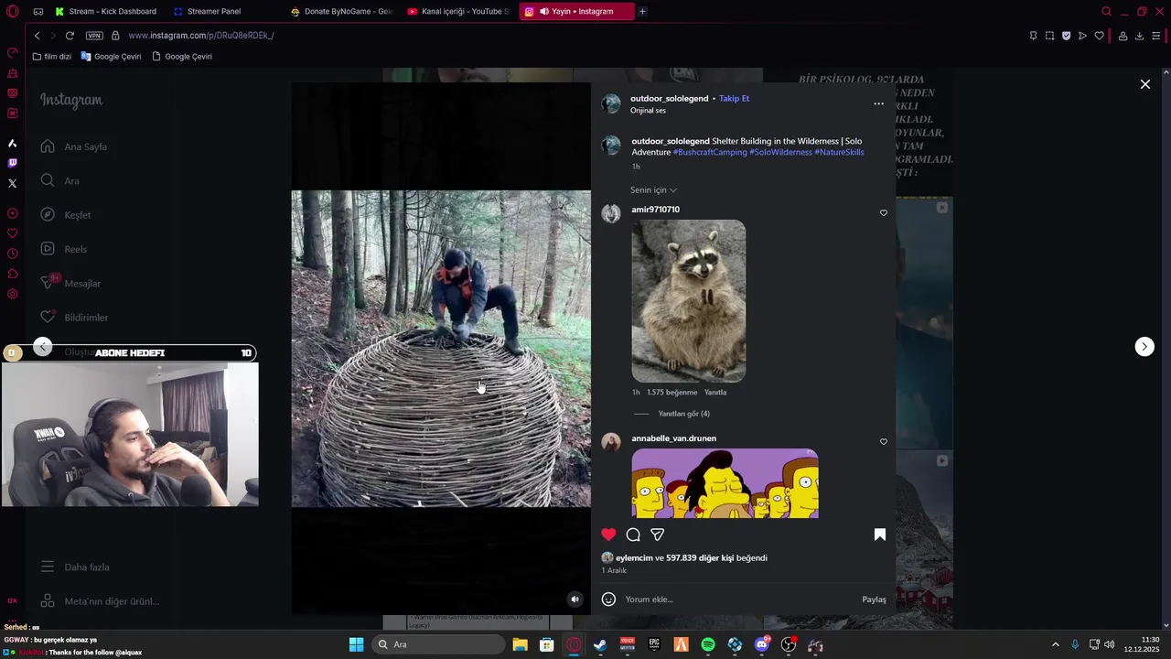Unlike the post with red heart
This screenshot has height=659, width=1171.
click(608, 535)
